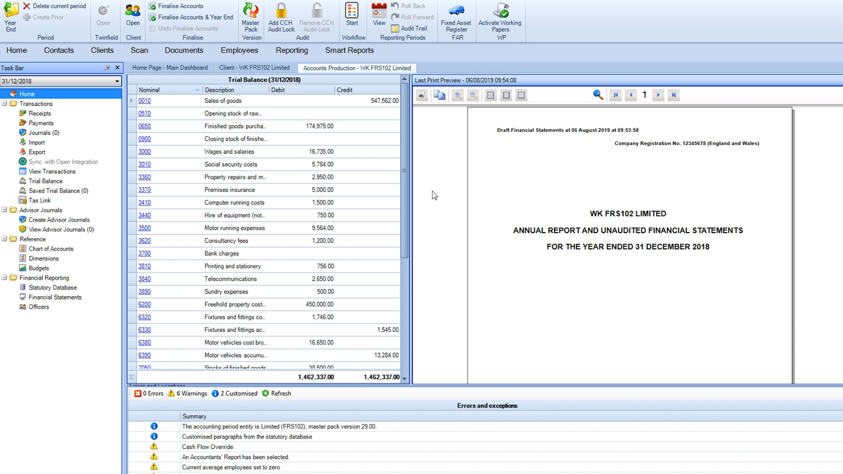This screenshot has width=843, height=474.
Task: Filter by 0 Errors
Action: point(149,393)
